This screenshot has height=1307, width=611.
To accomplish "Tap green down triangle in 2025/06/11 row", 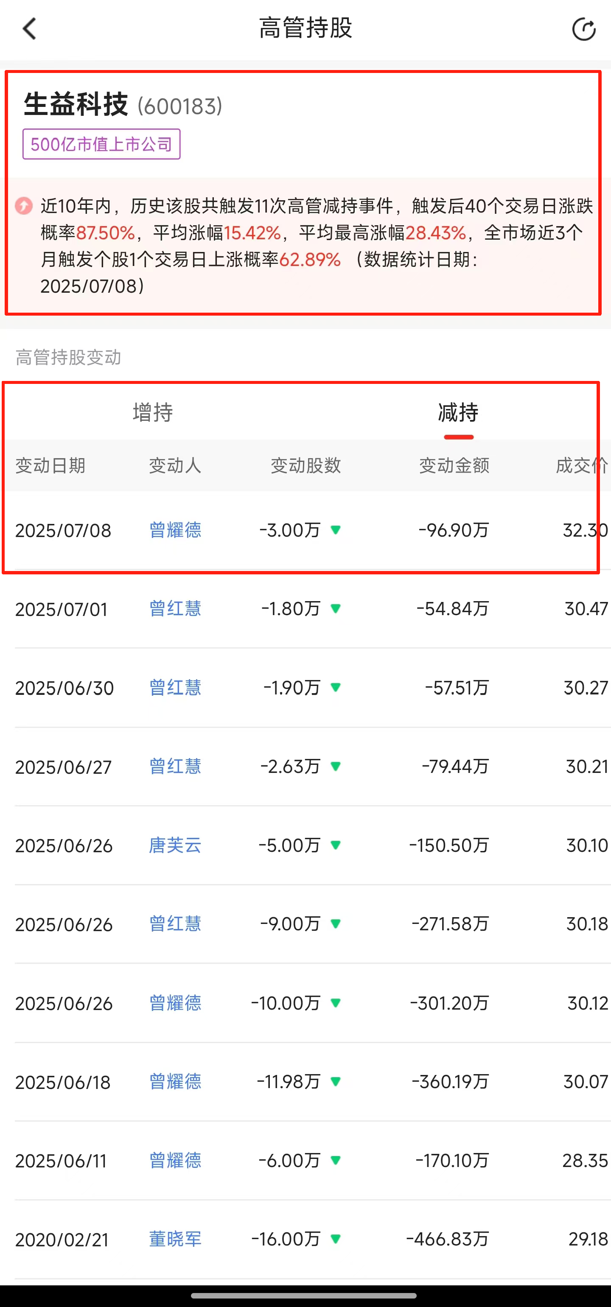I will point(336,1160).
